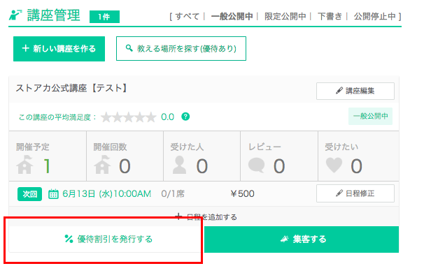424x273 pixels.
Task: Switch to the 限定公開中 filter
Action: [285, 17]
